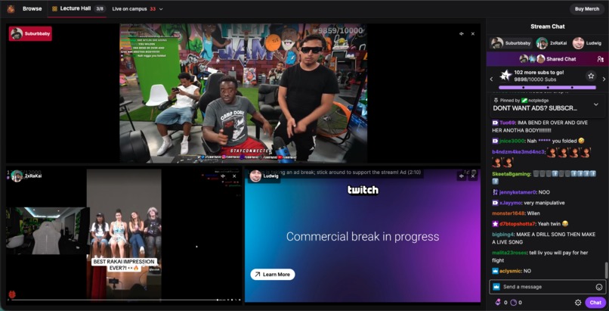Click the sub goal stars icon
The height and width of the screenshot is (311, 609).
click(505, 76)
